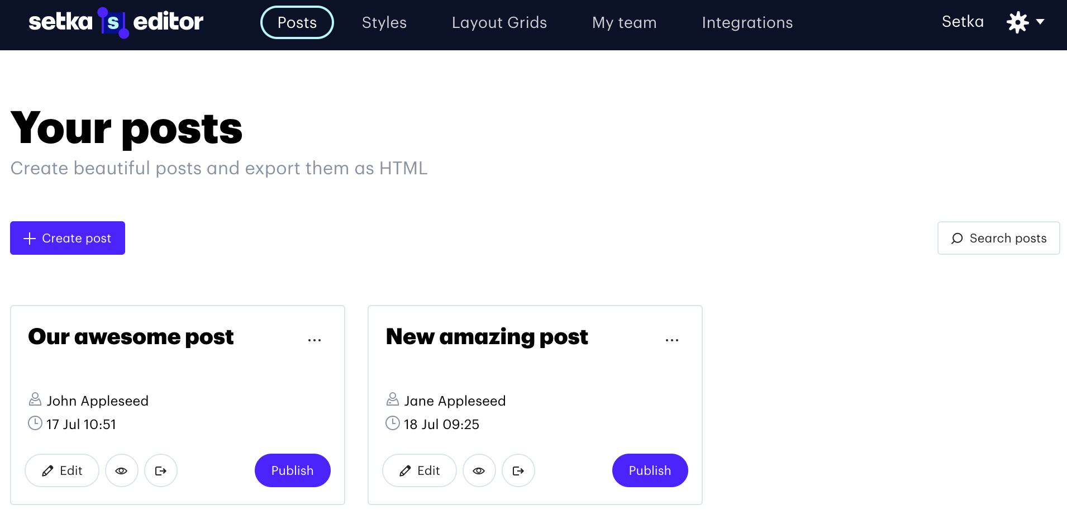Click the Search posts field
Image resolution: width=1067 pixels, height=514 pixels.
998,238
